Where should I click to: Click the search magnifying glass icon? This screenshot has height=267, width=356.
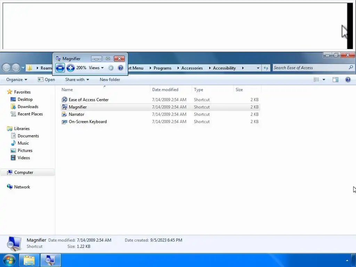coord(351,67)
